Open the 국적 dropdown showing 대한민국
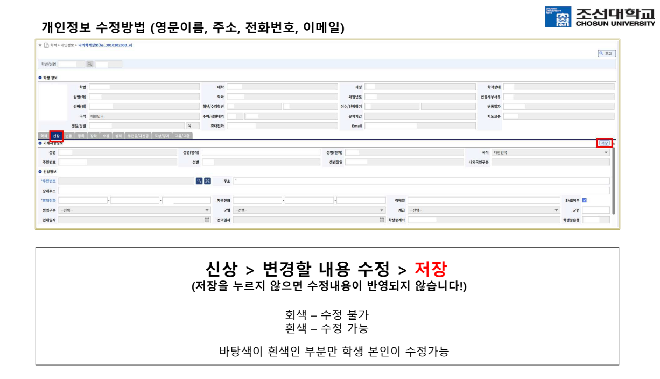 tap(551, 152)
